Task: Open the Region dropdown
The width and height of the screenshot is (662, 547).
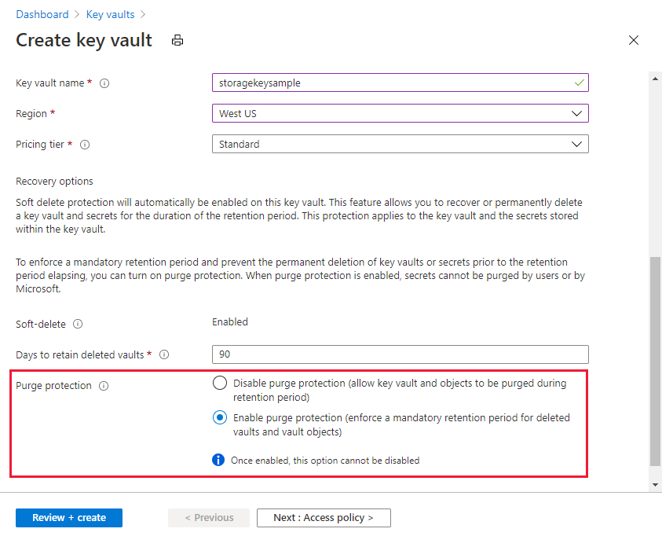Action: click(578, 113)
